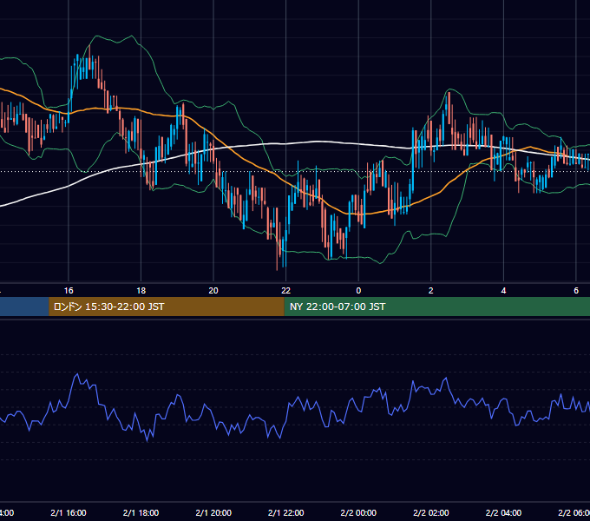Click the 2/2 02:00 date label
This screenshot has height=521, width=590.
(x=431, y=512)
